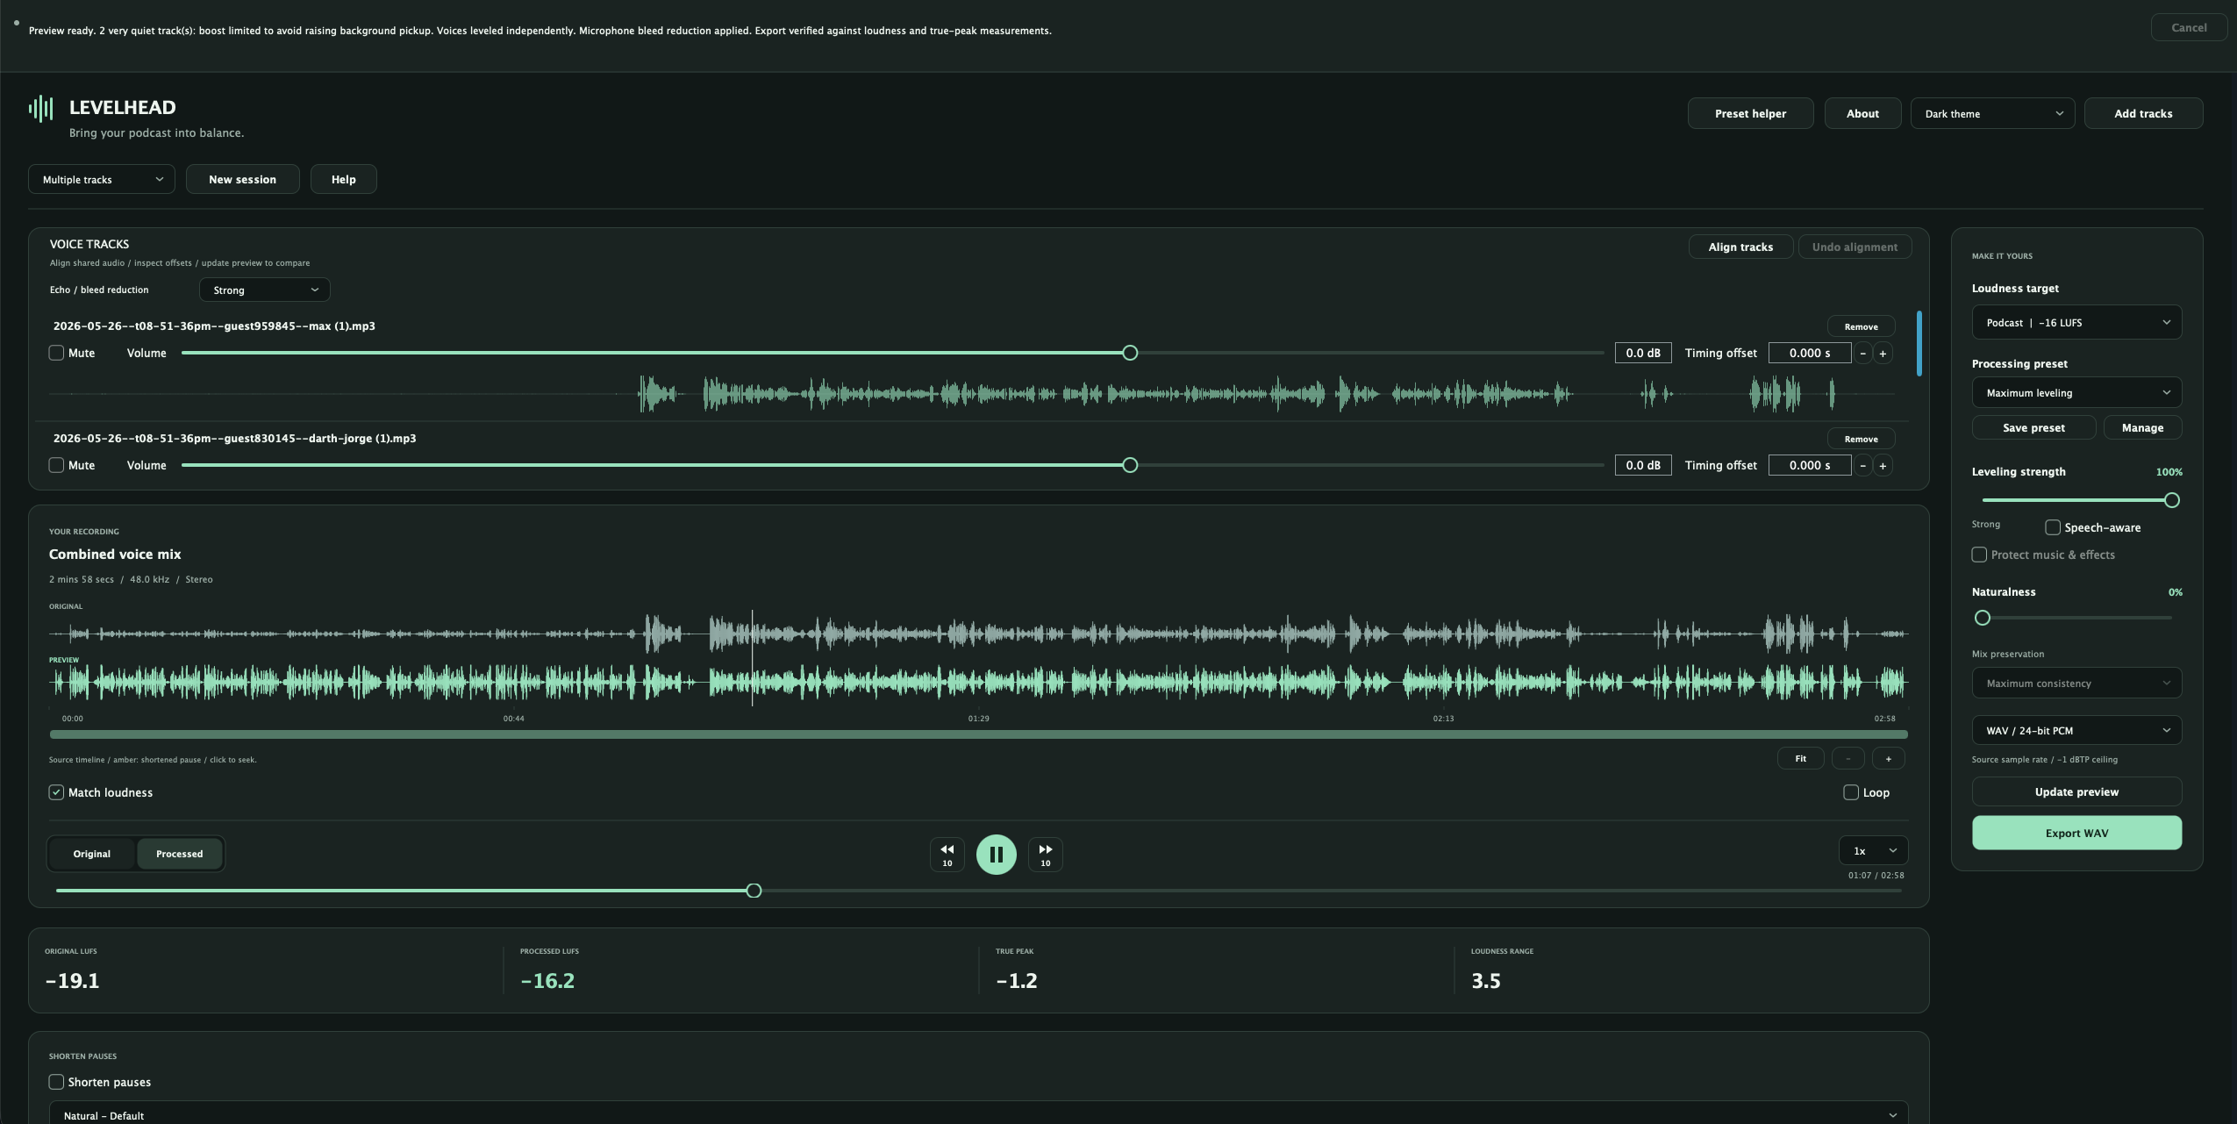Click the Leveling strength slider handle
Image resolution: width=2237 pixels, height=1124 pixels.
(x=2171, y=500)
